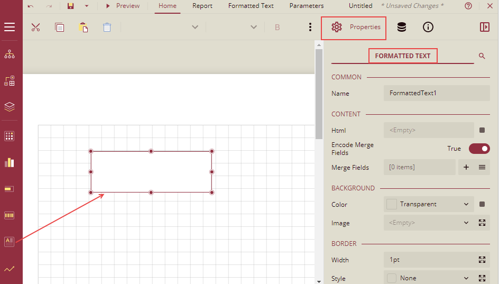
Task: Click the border Style None swatch
Action: pyautogui.click(x=392, y=278)
